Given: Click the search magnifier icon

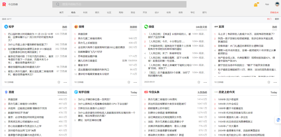Looking at the screenshot, I should tap(58, 4).
